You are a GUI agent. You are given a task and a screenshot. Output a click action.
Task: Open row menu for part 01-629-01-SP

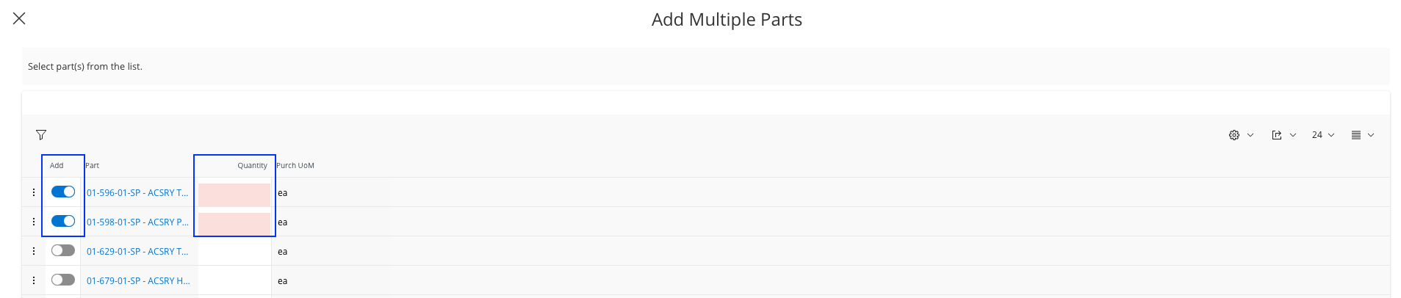(x=34, y=251)
